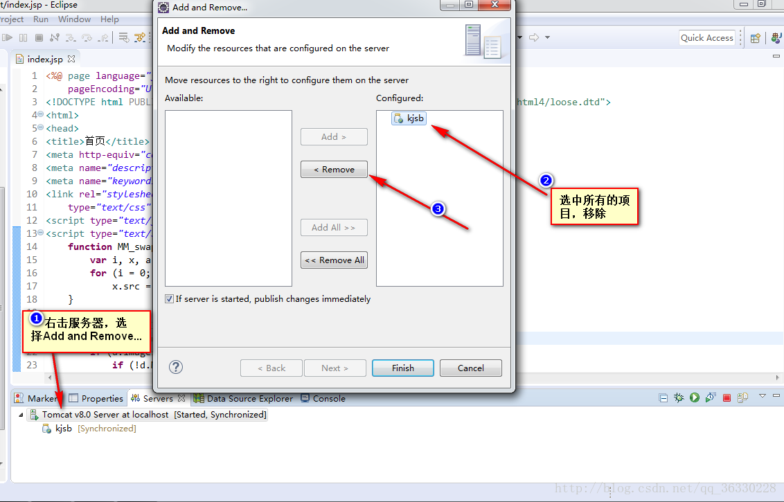Click the empty Available list box
Image resolution: width=784 pixels, height=502 pixels.
(229, 198)
